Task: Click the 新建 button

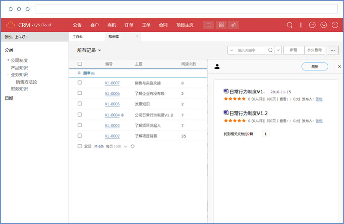Action: click(x=293, y=50)
